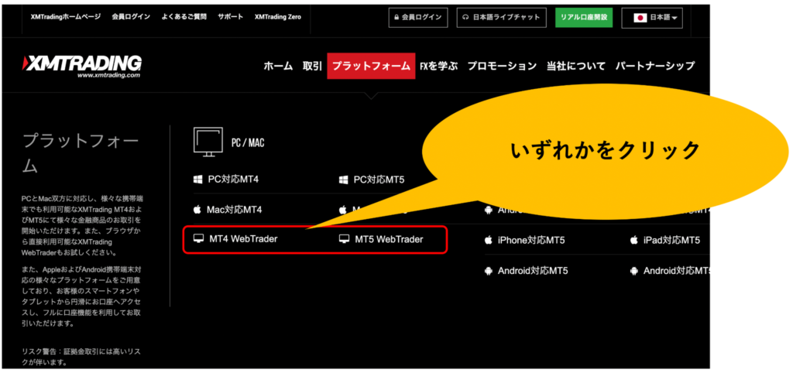Open XMTradingホームページ link in top bar
Image resolution: width=793 pixels, height=373 pixels.
coord(66,17)
